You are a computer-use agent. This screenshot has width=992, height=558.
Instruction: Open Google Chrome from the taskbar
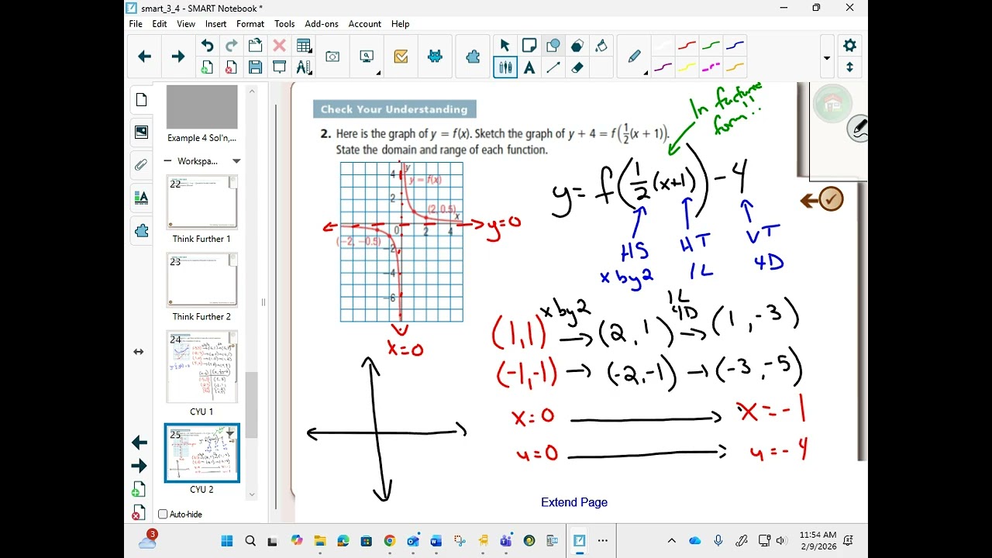point(390,541)
